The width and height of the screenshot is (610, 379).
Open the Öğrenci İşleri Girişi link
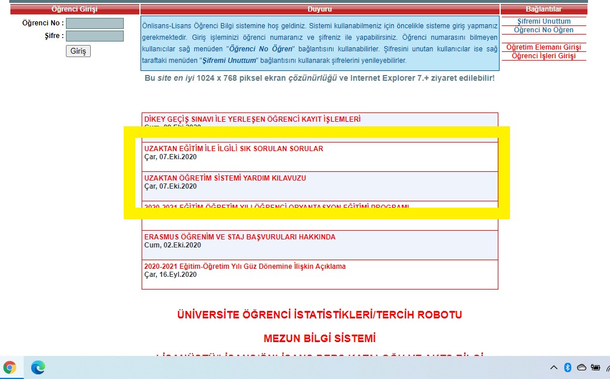pos(544,56)
